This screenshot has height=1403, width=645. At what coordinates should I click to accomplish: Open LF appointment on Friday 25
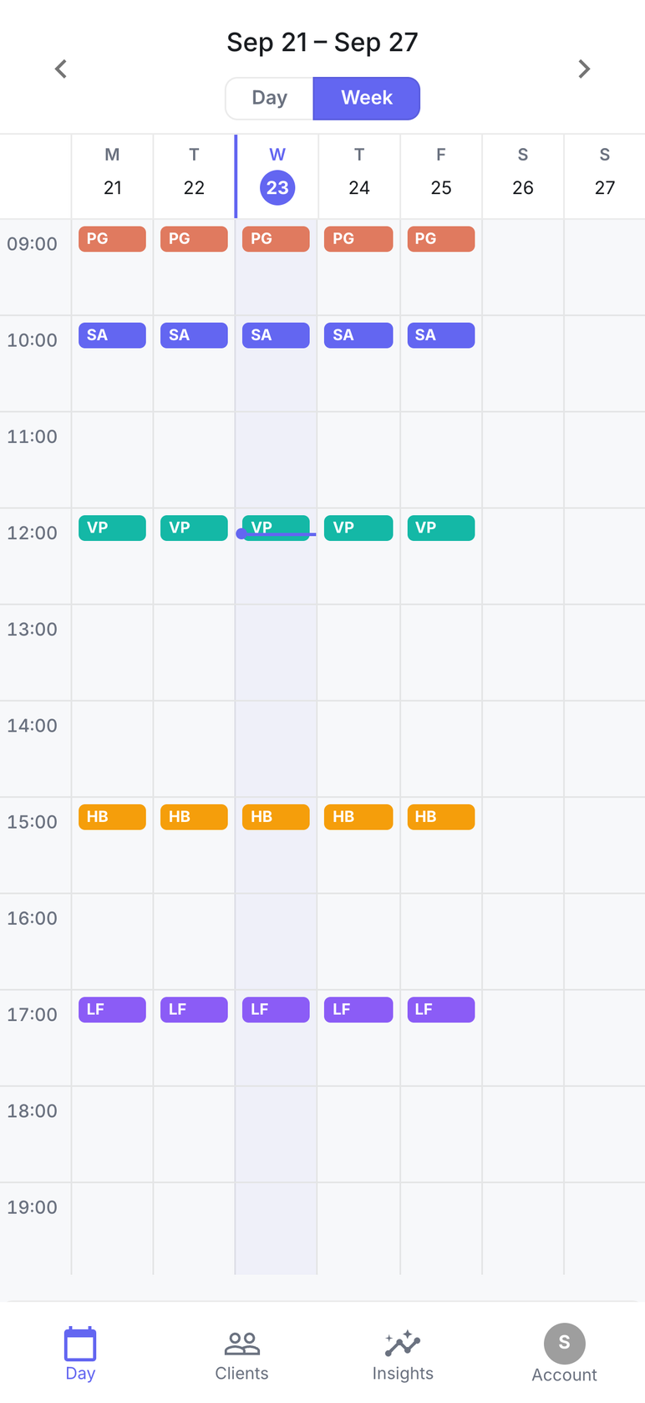pyautogui.click(x=441, y=1010)
